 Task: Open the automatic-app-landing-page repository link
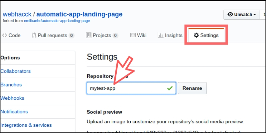pos(79,14)
